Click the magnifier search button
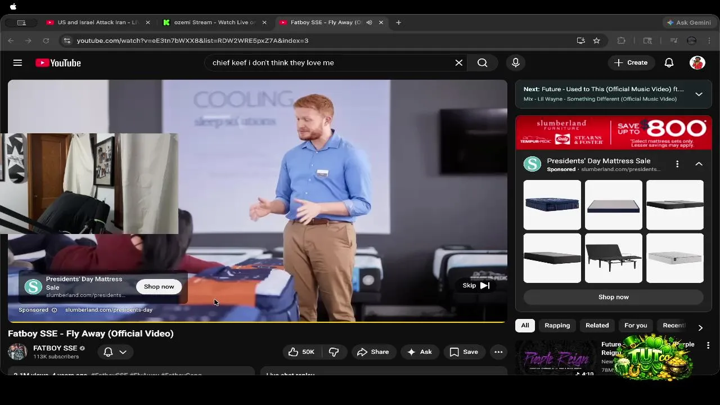 click(x=483, y=63)
